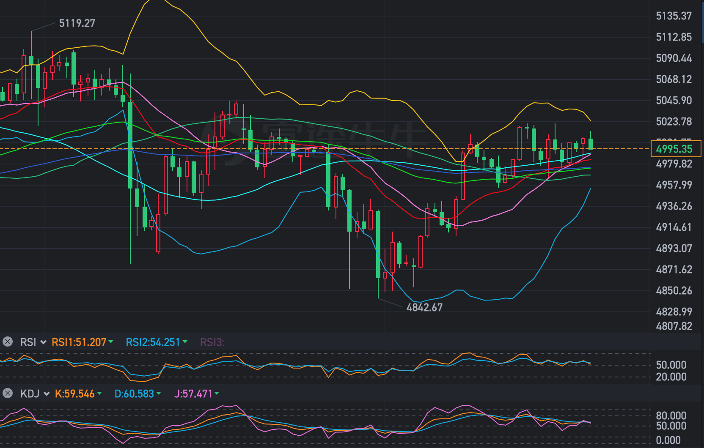The width and height of the screenshot is (704, 448).
Task: Click the RSI 50.000 axis level
Action: coord(671,365)
